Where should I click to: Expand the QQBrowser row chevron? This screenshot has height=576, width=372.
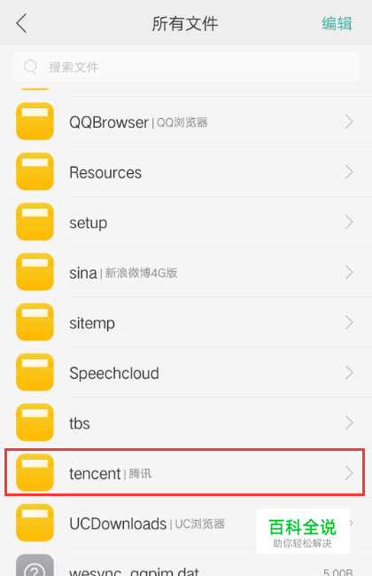(x=349, y=122)
